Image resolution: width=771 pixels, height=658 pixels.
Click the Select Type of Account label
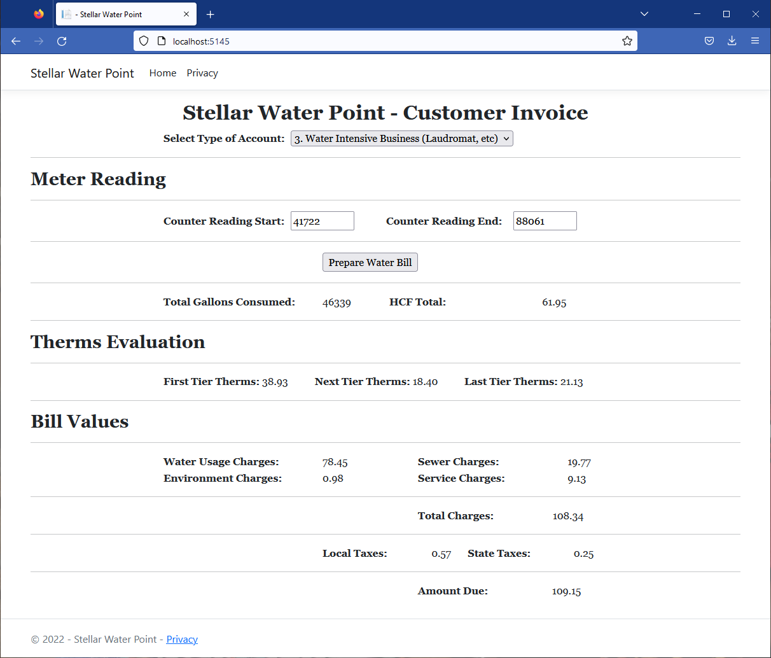click(x=224, y=139)
